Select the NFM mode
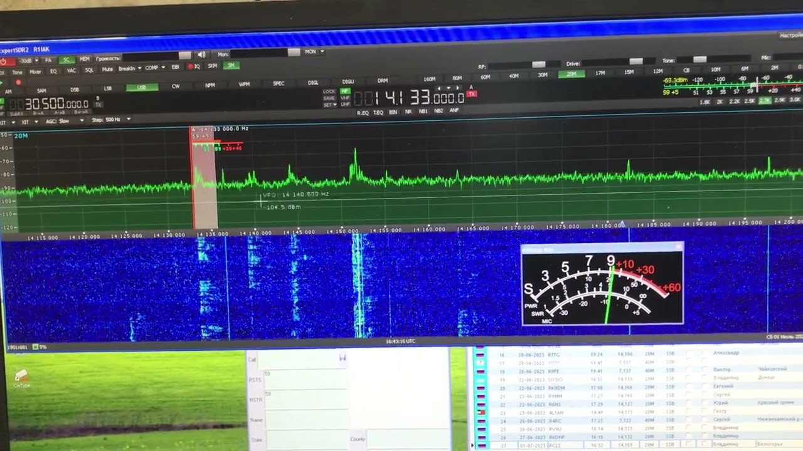 (210, 85)
